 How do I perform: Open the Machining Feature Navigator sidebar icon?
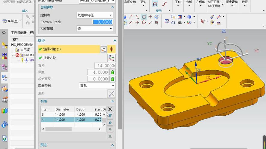click(x=4, y=89)
